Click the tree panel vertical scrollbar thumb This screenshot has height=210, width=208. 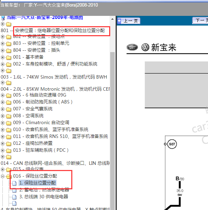(112, 131)
